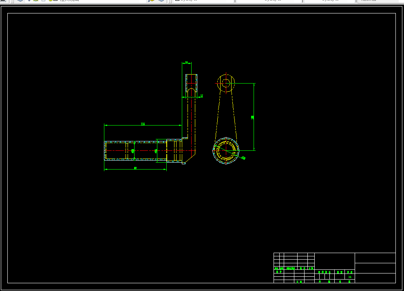Select the top dimension above the vertical arm
404x291 pixels.
tap(187, 63)
